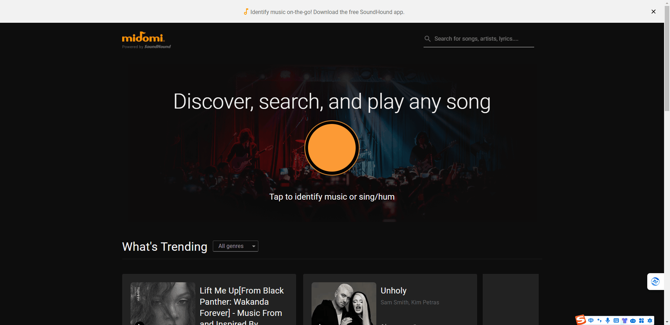The image size is (670, 325).
Task: Click the Sogou microphone voice input icon
Action: pyautogui.click(x=608, y=320)
